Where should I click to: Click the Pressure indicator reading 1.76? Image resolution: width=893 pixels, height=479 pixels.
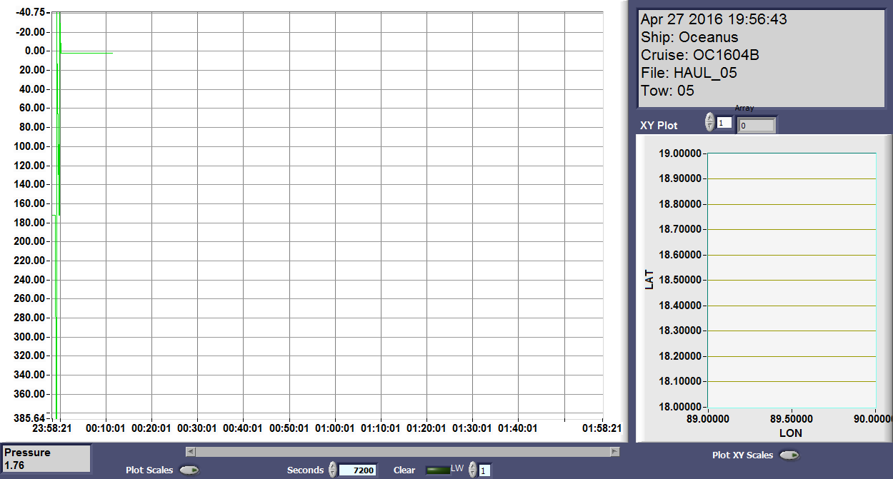click(x=47, y=459)
